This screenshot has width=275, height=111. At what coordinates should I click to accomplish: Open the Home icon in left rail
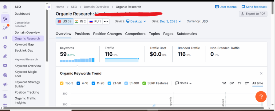click(x=5, y=7)
